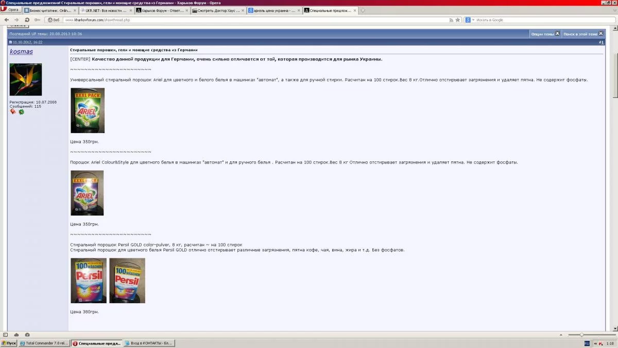Viewport: 618px width, 348px height.
Task: Switch to Total Commander in taskbar
Action: coord(44,343)
